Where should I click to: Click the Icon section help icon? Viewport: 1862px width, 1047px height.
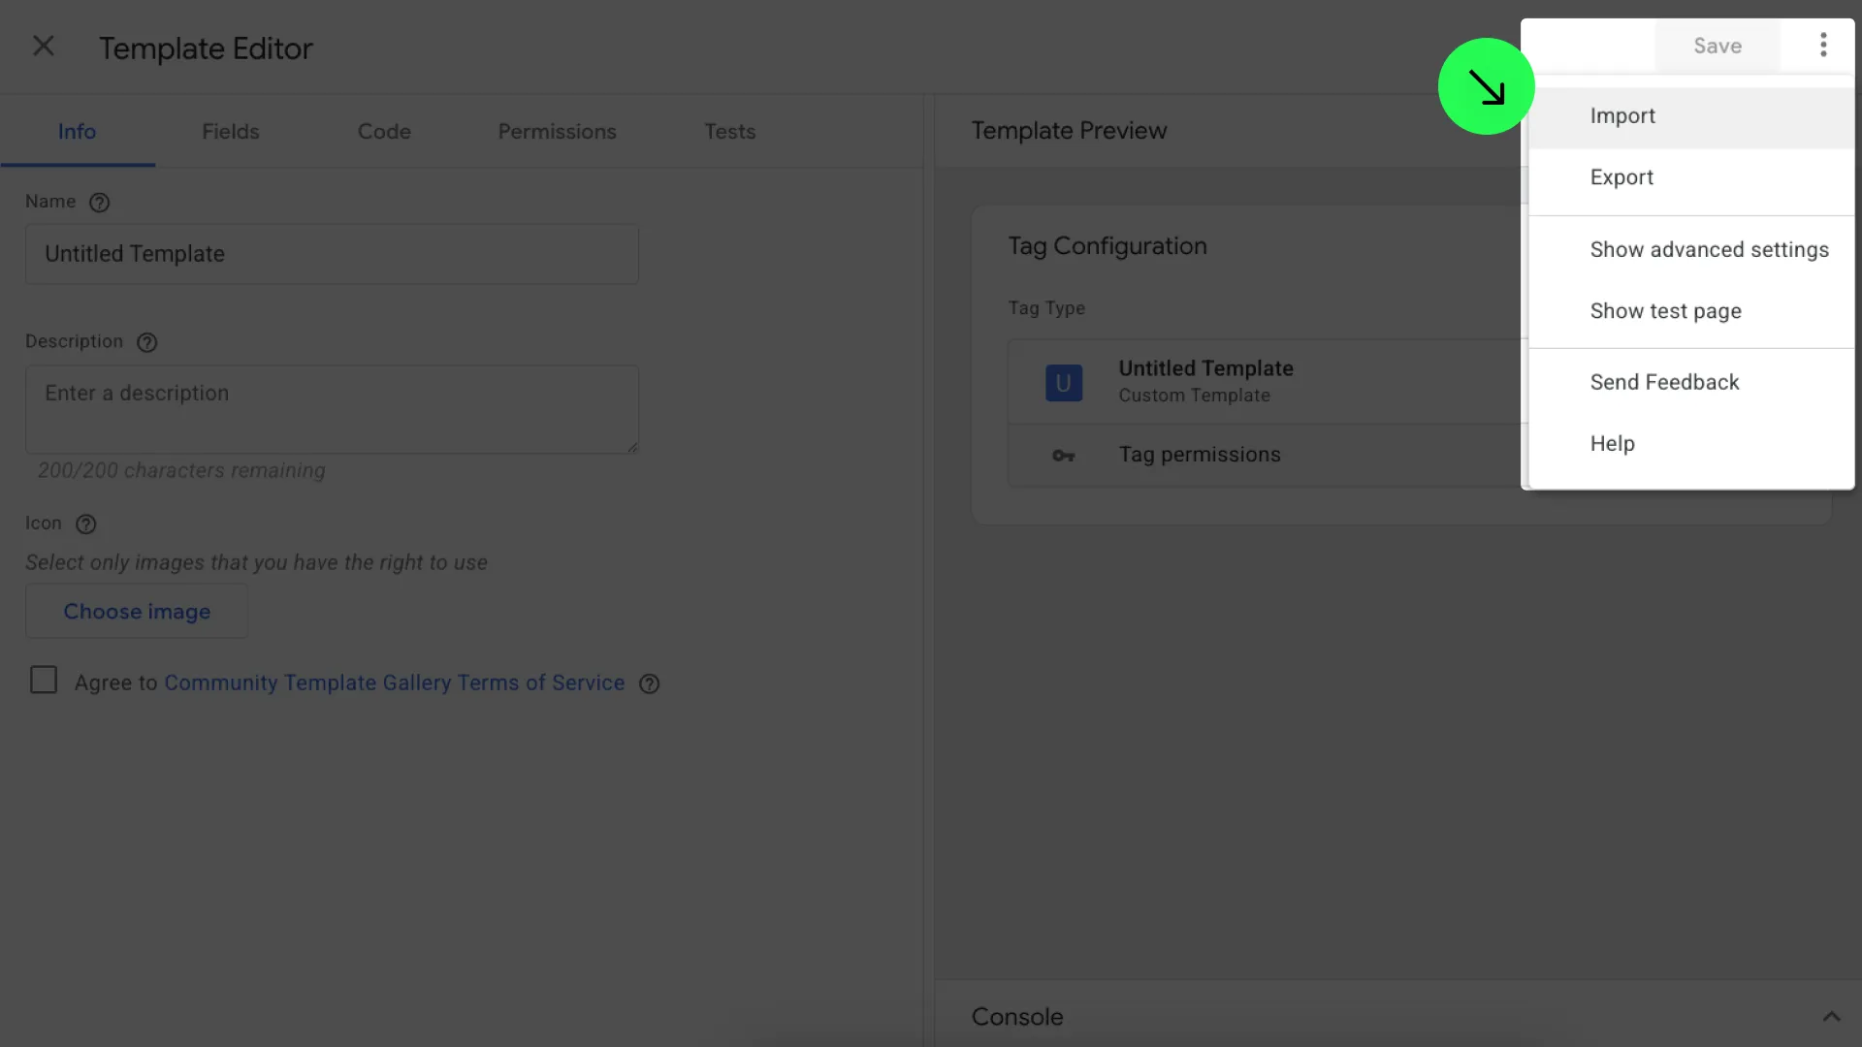tap(85, 524)
